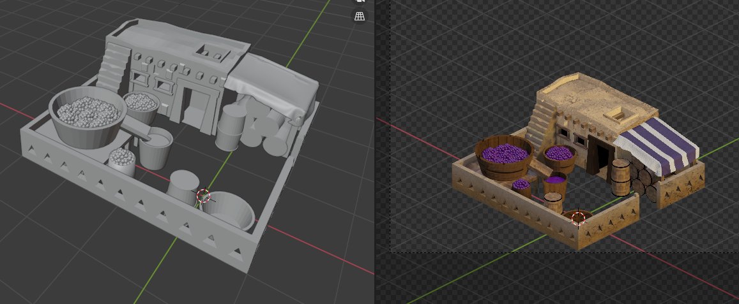The height and width of the screenshot is (304, 739).
Task: Select the large purple grape tub in textured viewport
Action: pos(505,157)
